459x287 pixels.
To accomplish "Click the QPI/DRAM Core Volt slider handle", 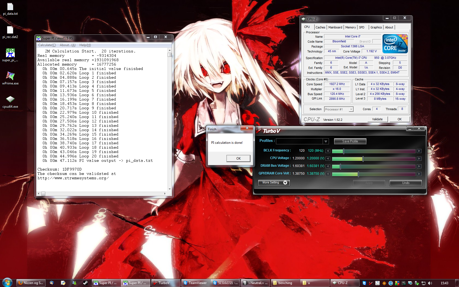I will [358, 174].
